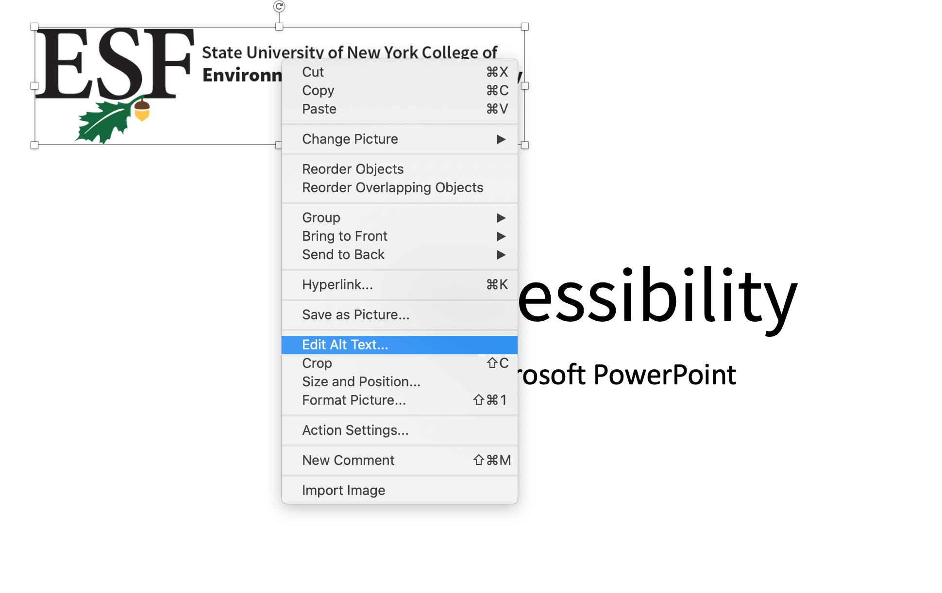
Task: Choose Hyperlink... from the menu
Action: pos(399,284)
